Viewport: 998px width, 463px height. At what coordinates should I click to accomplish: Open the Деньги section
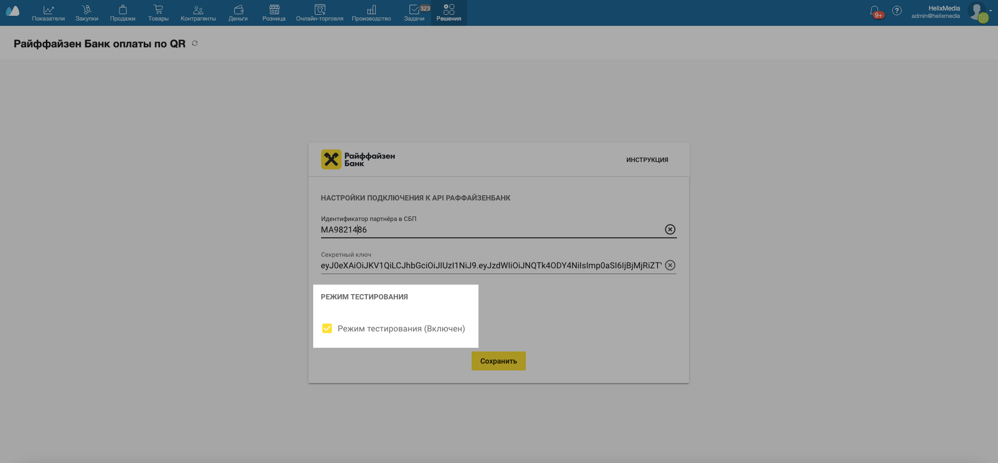[x=238, y=13]
